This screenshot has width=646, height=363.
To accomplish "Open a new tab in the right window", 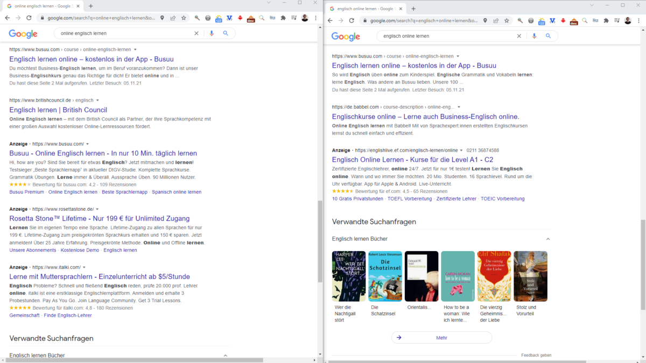I will click(x=413, y=9).
